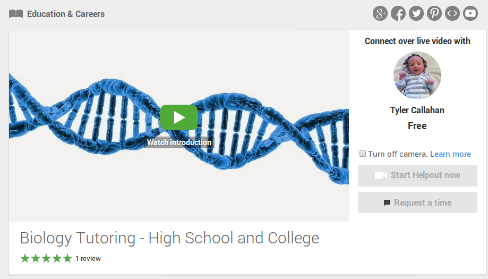Open the embed code icon
The width and height of the screenshot is (488, 279).
pyautogui.click(x=452, y=13)
